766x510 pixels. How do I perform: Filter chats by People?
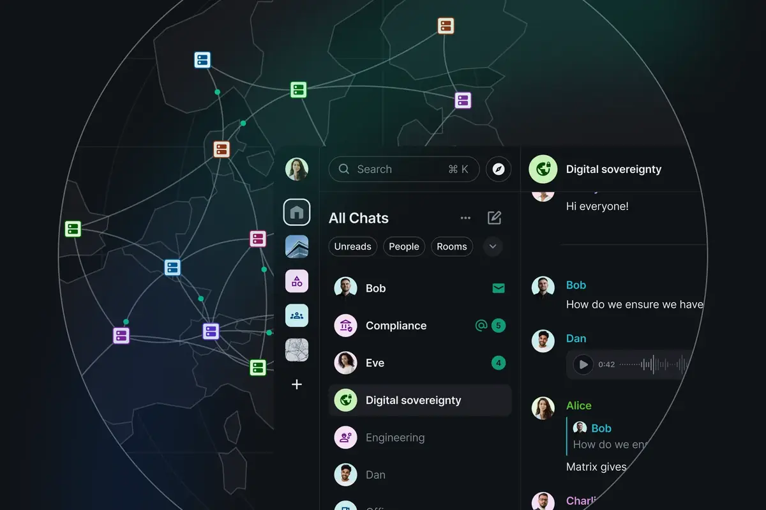(x=404, y=246)
